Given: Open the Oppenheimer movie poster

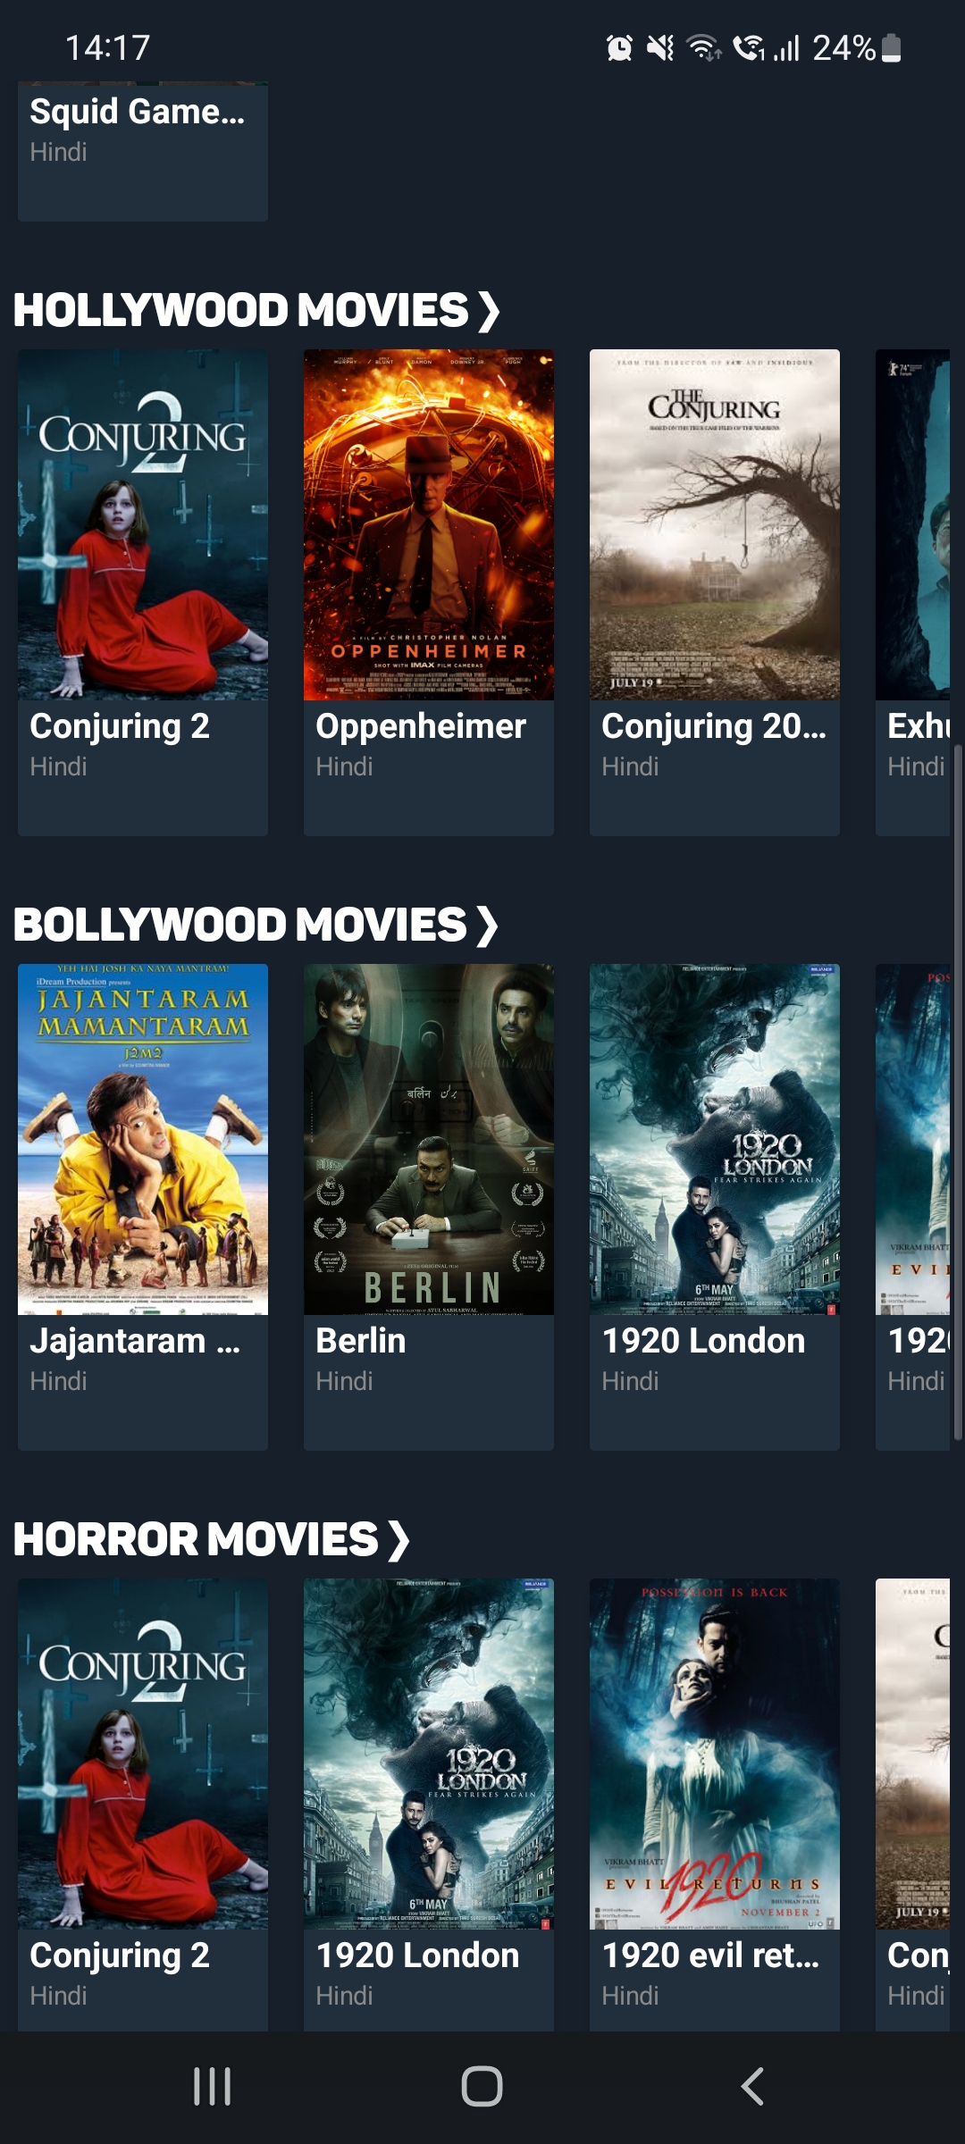Looking at the screenshot, I should coord(429,524).
